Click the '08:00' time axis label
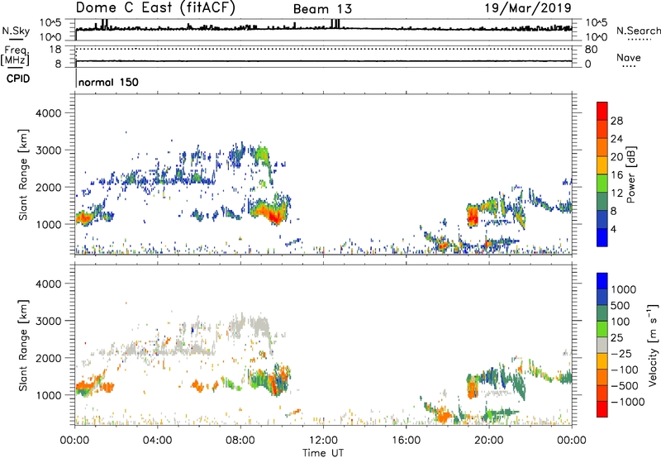Image resolution: width=661 pixels, height=458 pixels. tap(240, 441)
